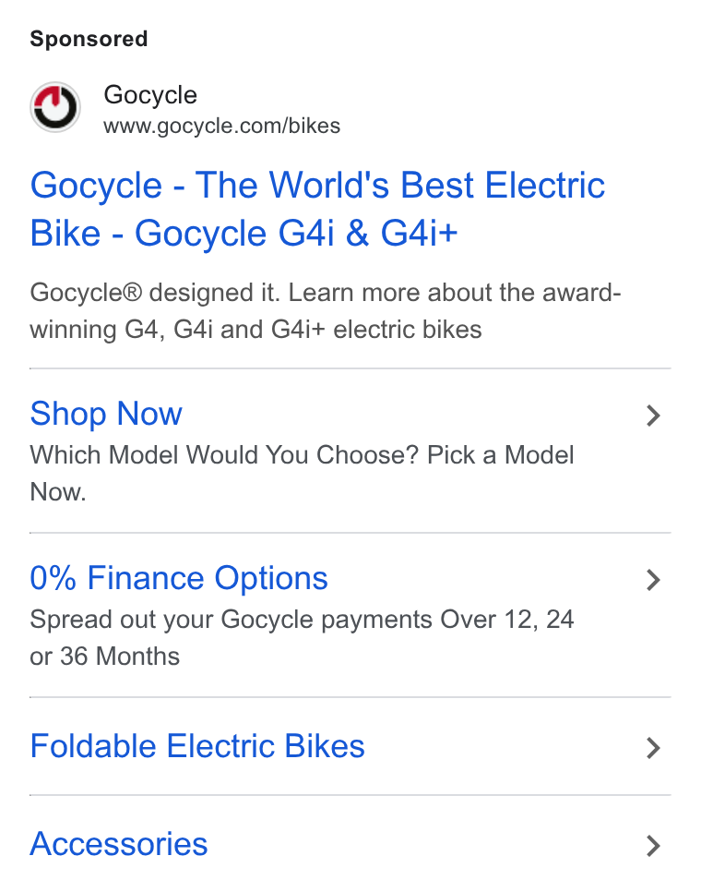Click the Sponsored label
Screen dimensions: 701x892
(x=89, y=39)
